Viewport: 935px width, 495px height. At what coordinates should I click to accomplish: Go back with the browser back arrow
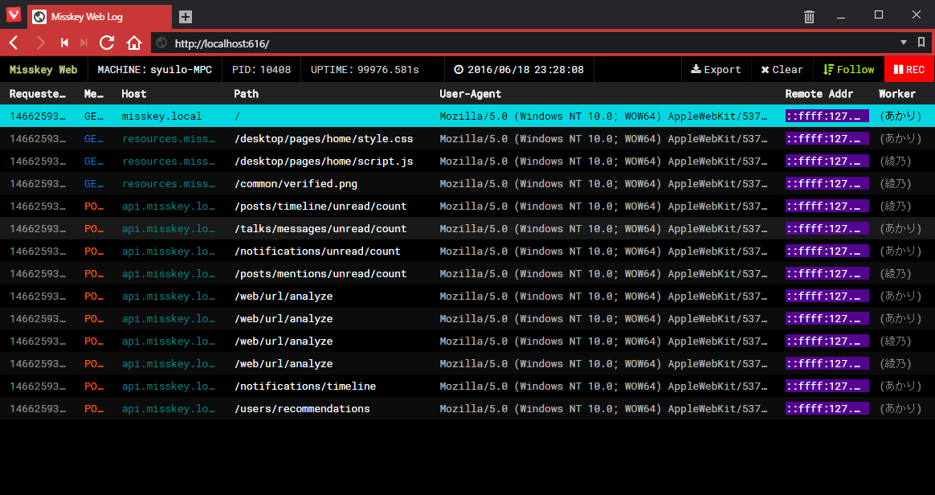14,43
